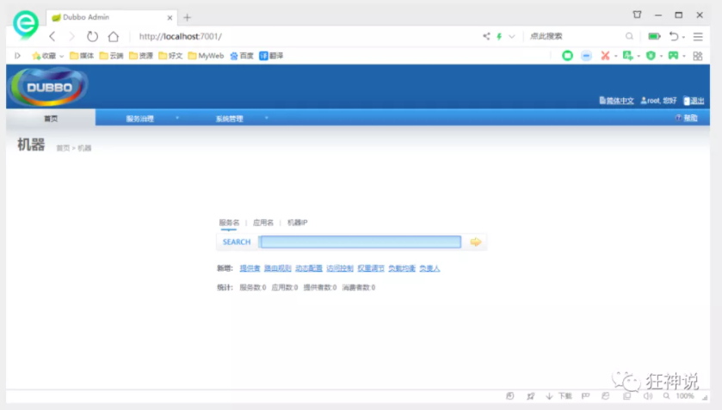Screen dimensions: 722x410
Task: Open the 动态配置 add link
Action: point(309,268)
